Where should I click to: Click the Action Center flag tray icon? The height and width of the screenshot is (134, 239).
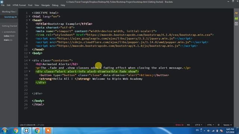(221, 131)
